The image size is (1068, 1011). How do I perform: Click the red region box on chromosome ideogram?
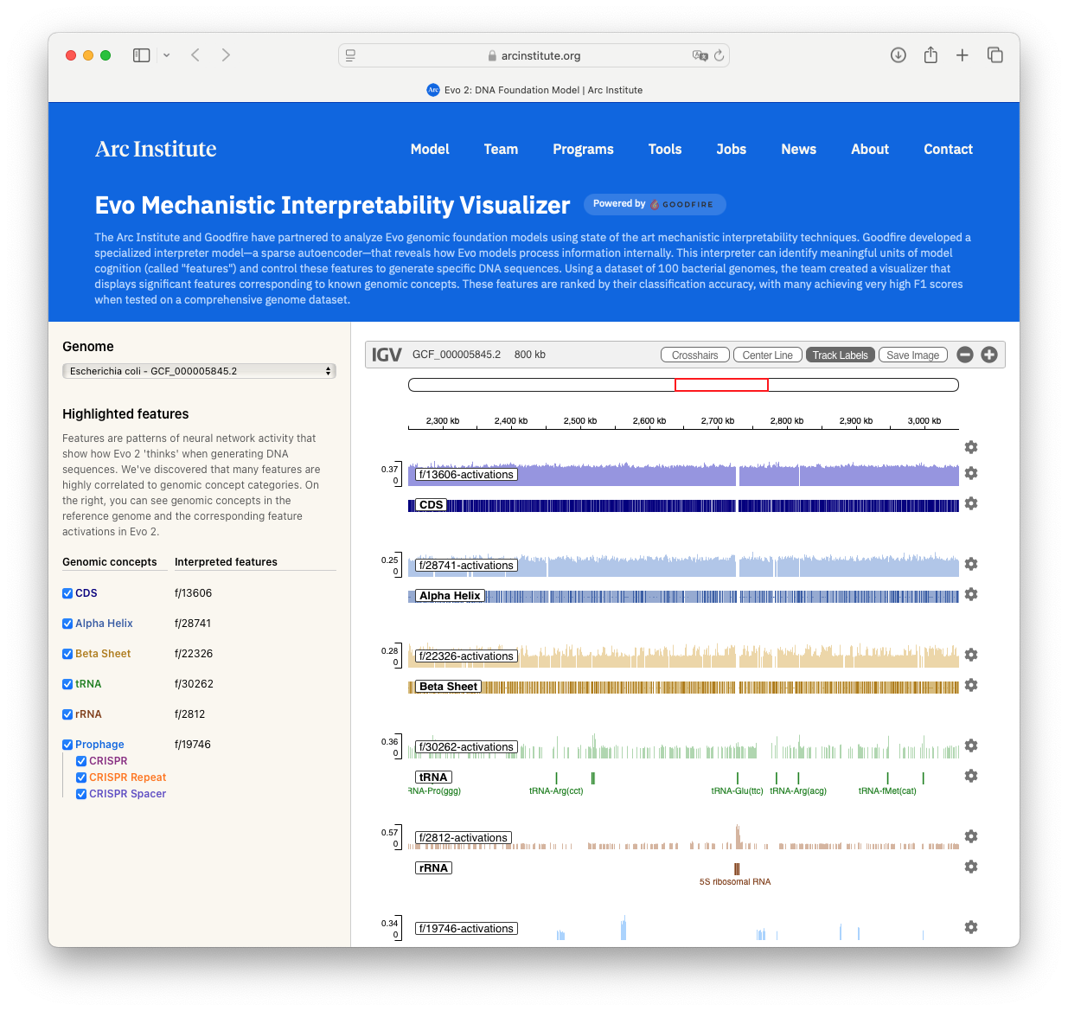[x=721, y=385]
